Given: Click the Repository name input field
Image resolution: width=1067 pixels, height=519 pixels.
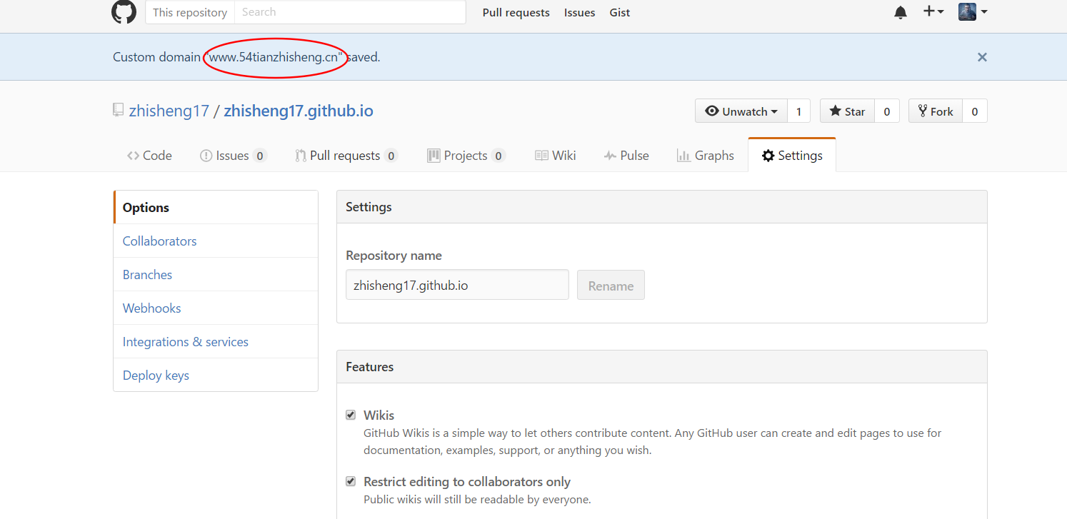Looking at the screenshot, I should point(457,285).
